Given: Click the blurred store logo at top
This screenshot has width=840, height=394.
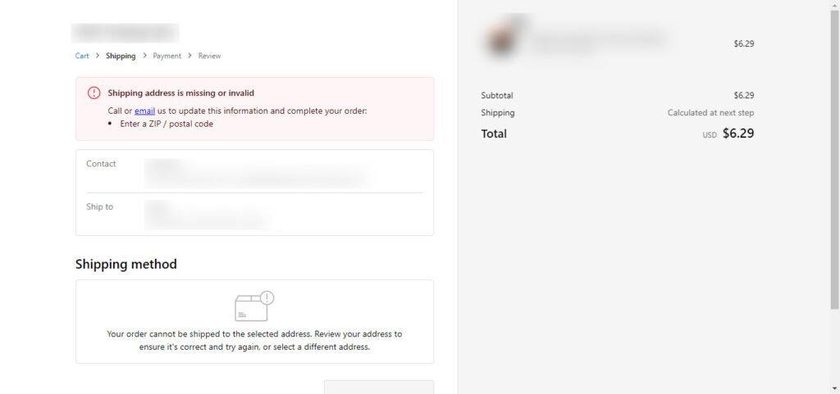Looking at the screenshot, I should click(125, 33).
